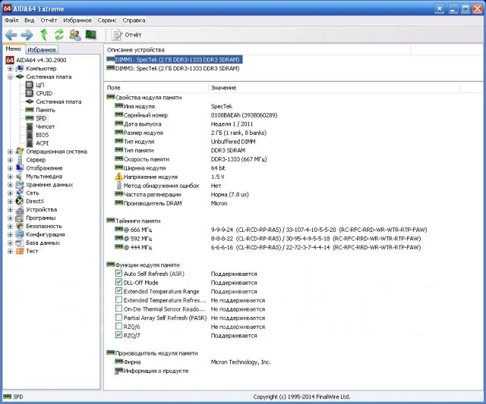
Task: Click the Значение column header
Action: click(x=334, y=87)
